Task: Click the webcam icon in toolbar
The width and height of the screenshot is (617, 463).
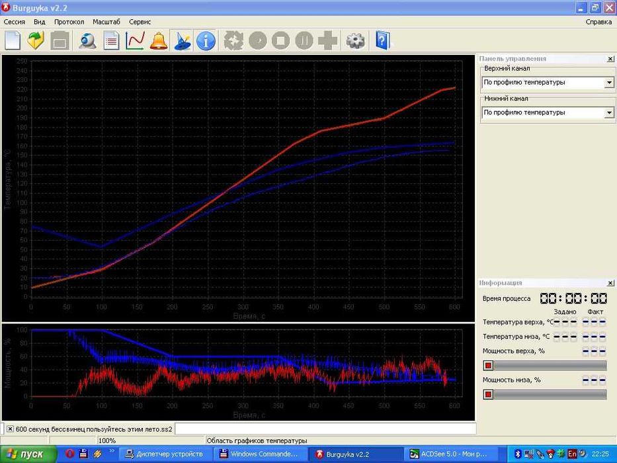Action: pyautogui.click(x=88, y=40)
